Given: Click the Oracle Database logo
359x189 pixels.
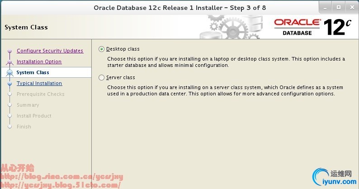Looking at the screenshot, I should pyautogui.click(x=297, y=26).
